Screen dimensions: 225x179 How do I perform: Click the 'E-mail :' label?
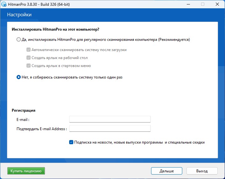point(23,120)
